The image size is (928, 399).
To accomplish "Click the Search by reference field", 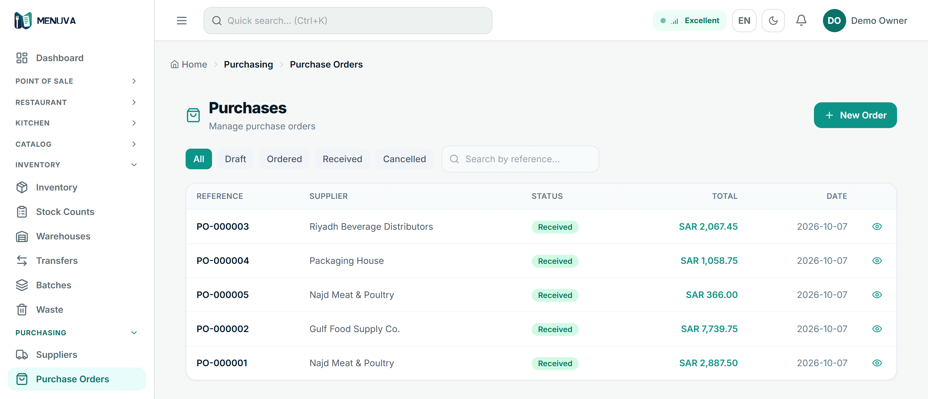I will 520,159.
